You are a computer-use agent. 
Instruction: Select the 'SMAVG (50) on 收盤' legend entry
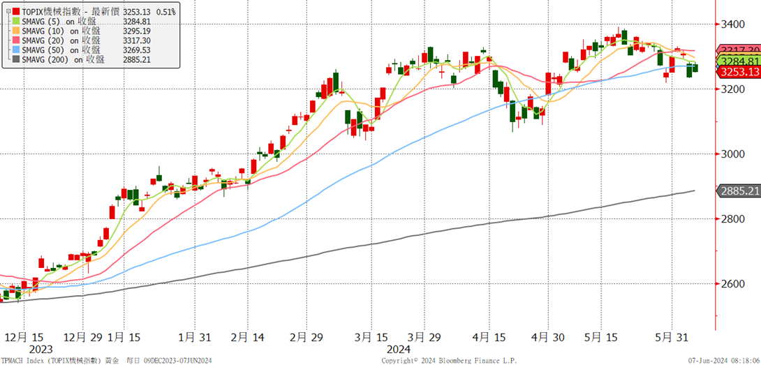coord(61,50)
